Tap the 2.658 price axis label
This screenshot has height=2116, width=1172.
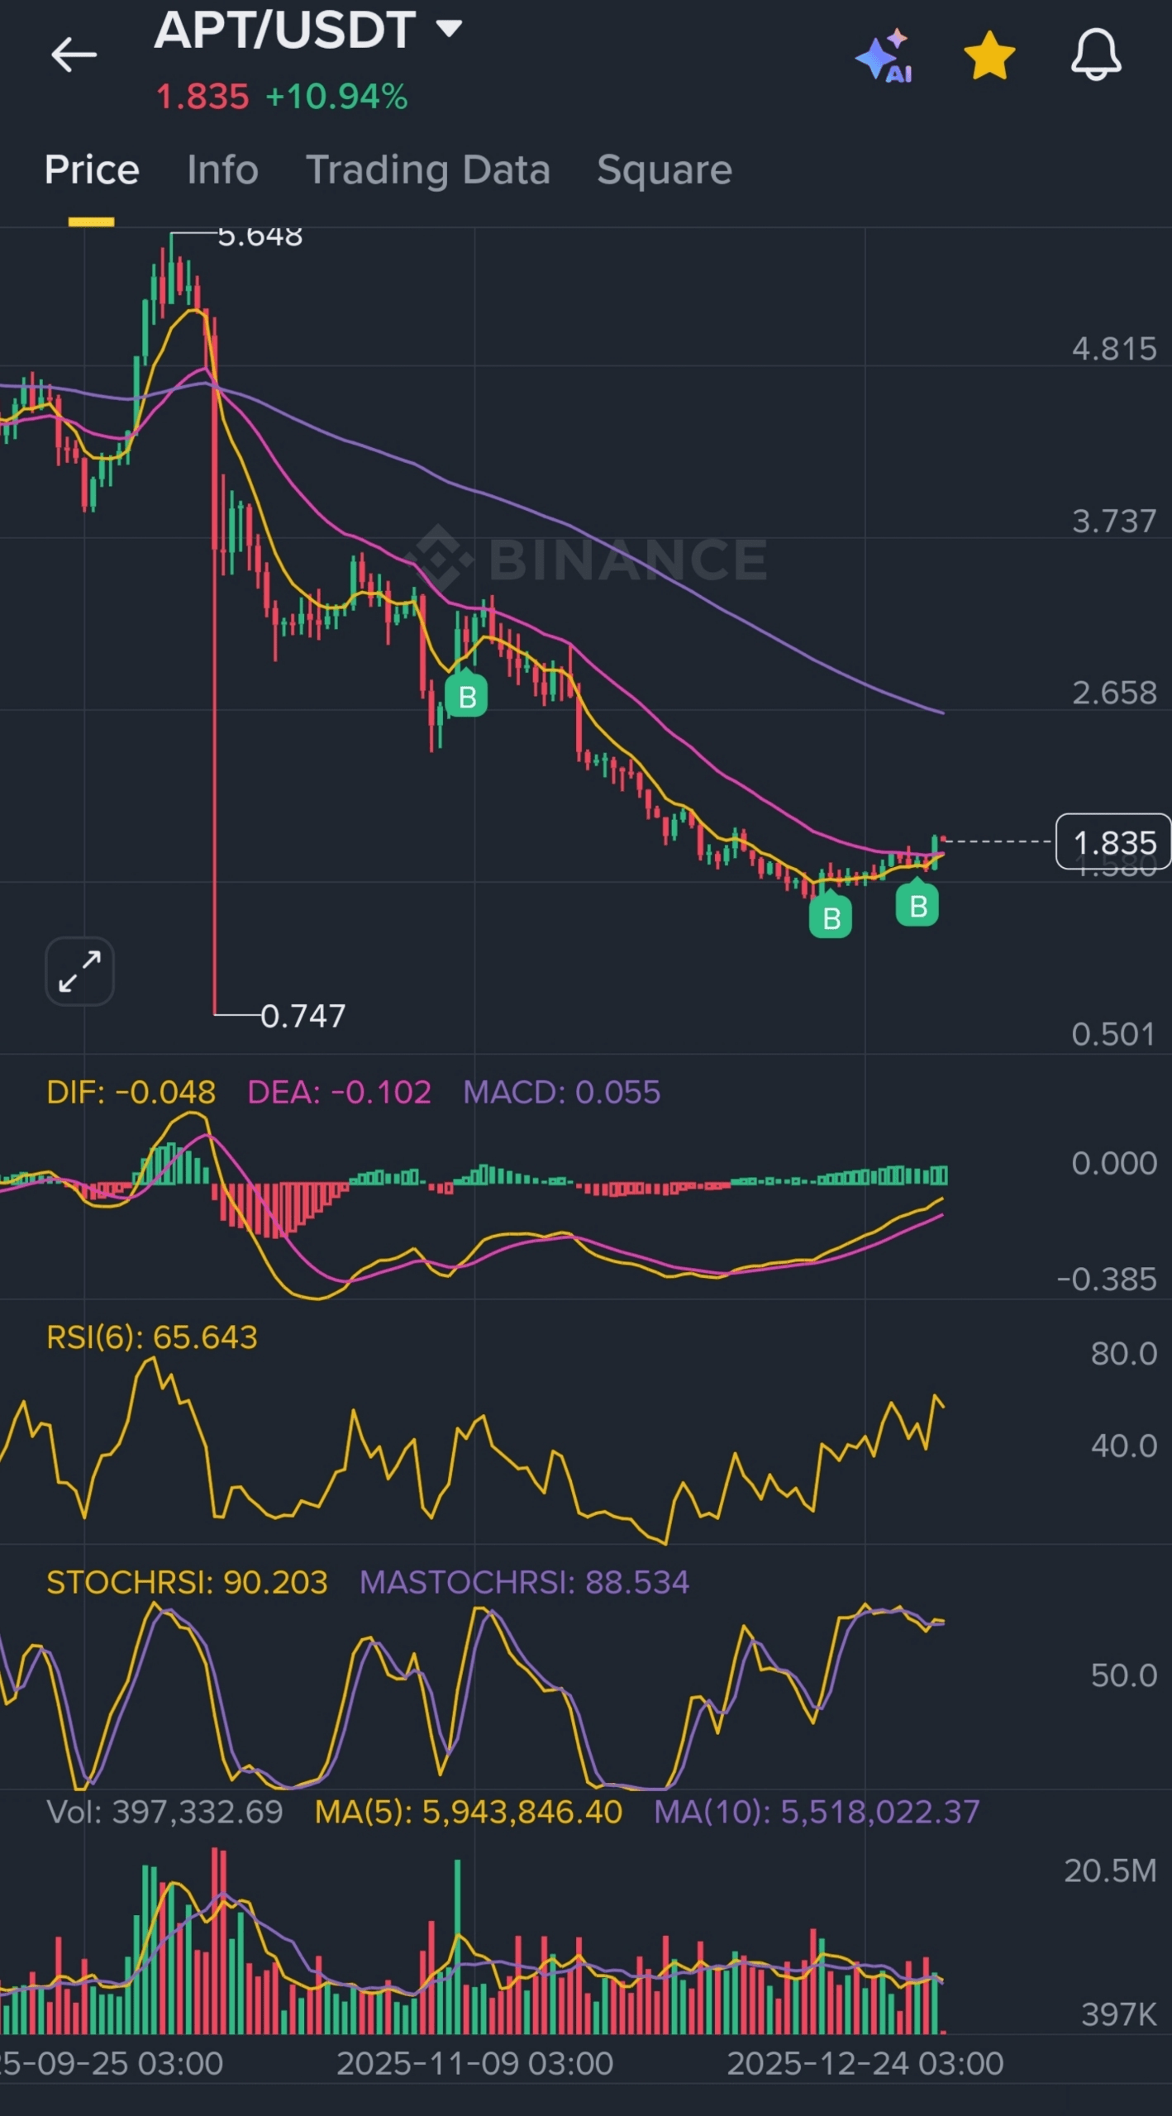click(x=1113, y=693)
